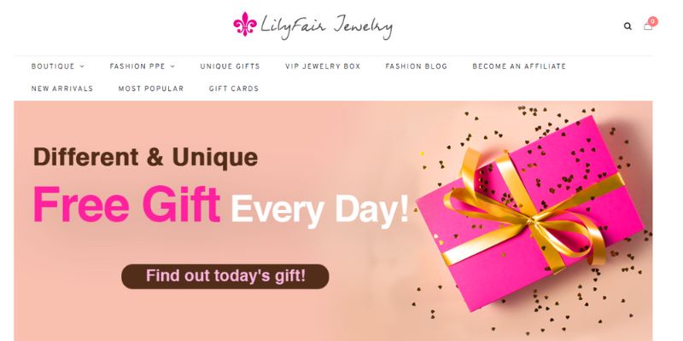Open the Boutique menu
This screenshot has width=683, height=341.
click(53, 66)
